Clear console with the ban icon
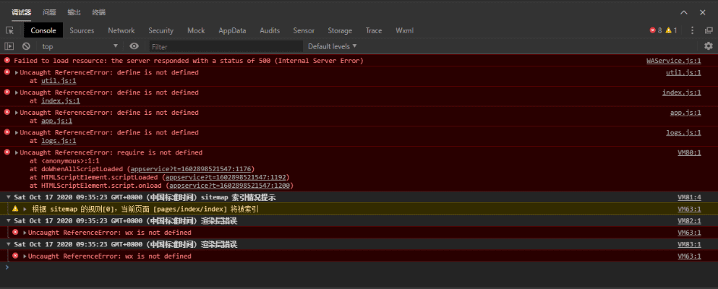The width and height of the screenshot is (718, 289). 26,46
